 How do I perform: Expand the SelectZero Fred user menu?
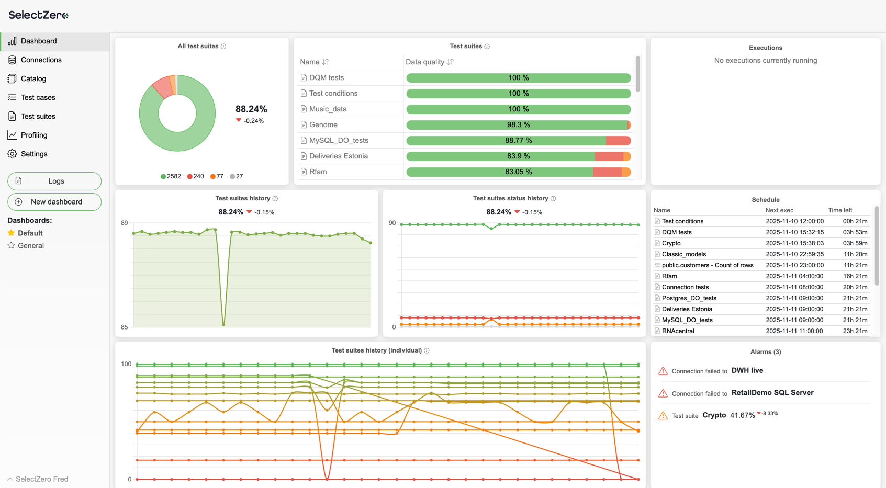pyautogui.click(x=38, y=479)
